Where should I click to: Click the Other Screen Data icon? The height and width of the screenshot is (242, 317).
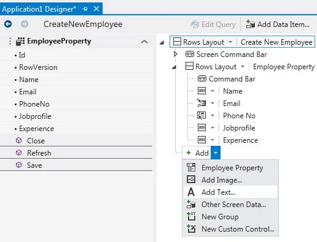coord(191,204)
